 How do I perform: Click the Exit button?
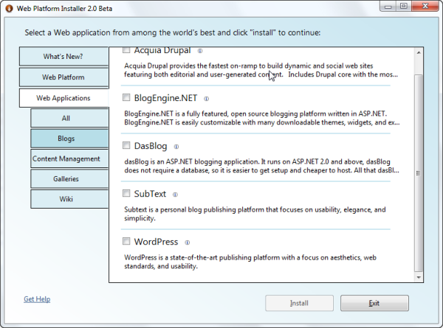[x=374, y=303]
